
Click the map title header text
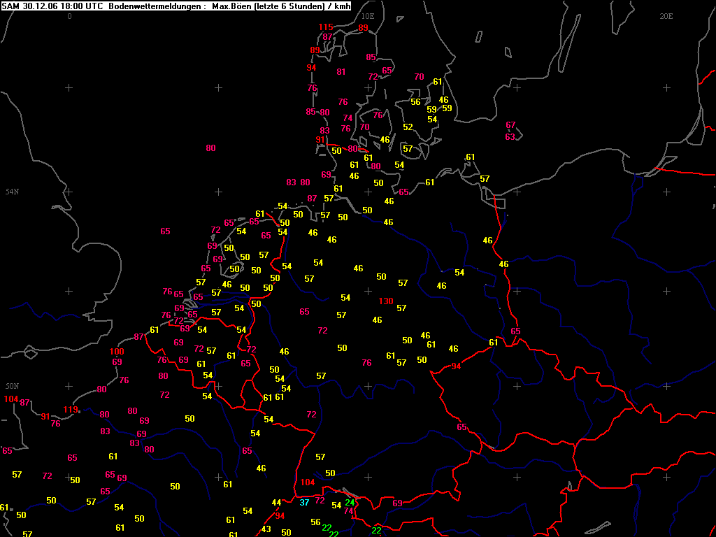(x=176, y=5)
